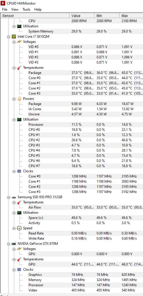Select the Core #2 temperature row
This screenshot has height=296, width=143.
[71, 88]
